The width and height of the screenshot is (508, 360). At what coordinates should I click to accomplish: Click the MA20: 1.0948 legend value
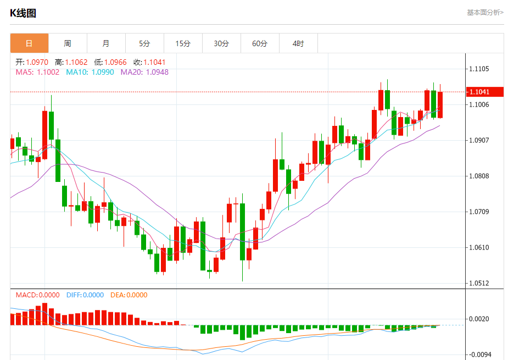coord(144,72)
